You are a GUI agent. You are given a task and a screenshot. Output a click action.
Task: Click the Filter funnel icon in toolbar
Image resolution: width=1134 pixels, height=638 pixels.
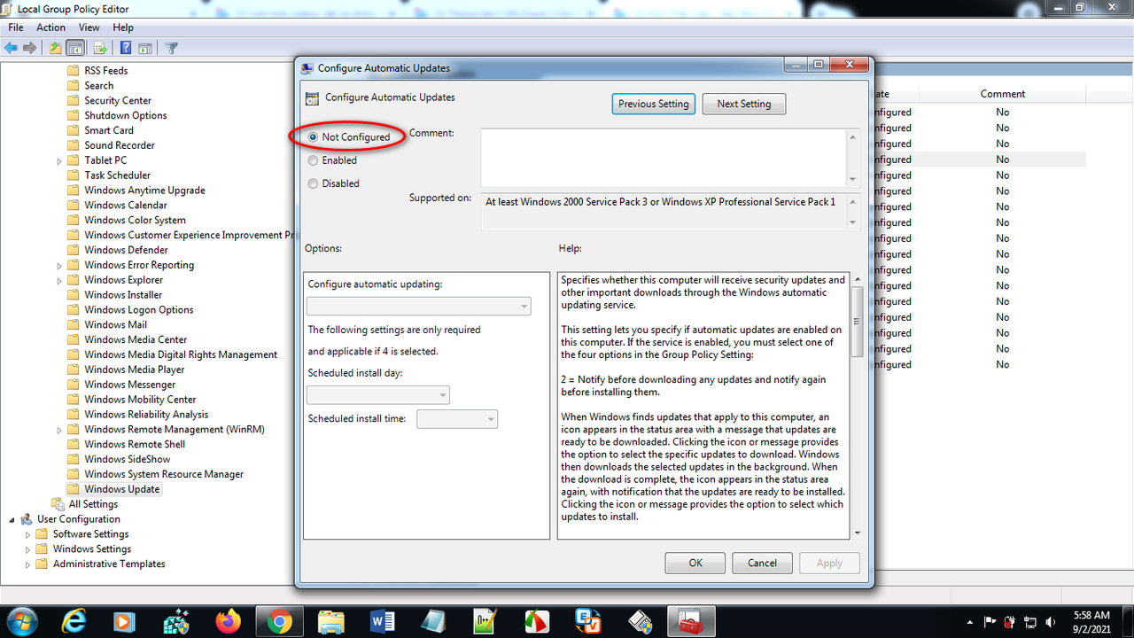point(172,48)
